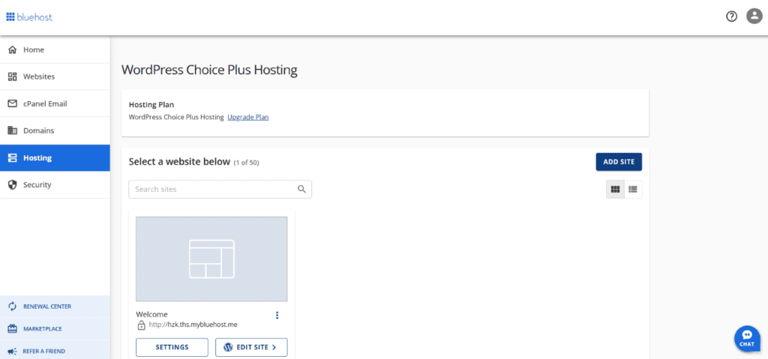Click the Refer a Friend megaphone icon
The width and height of the screenshot is (768, 359).
coord(13,352)
